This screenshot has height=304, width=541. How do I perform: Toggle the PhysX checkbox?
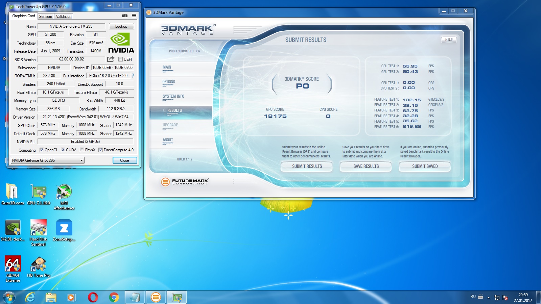click(82, 150)
